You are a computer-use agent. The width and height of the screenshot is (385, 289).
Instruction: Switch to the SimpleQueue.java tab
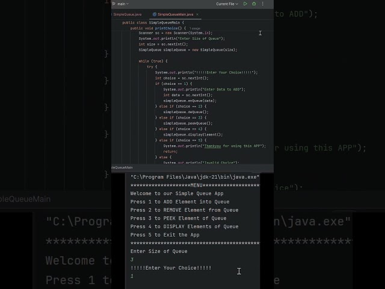127,14
